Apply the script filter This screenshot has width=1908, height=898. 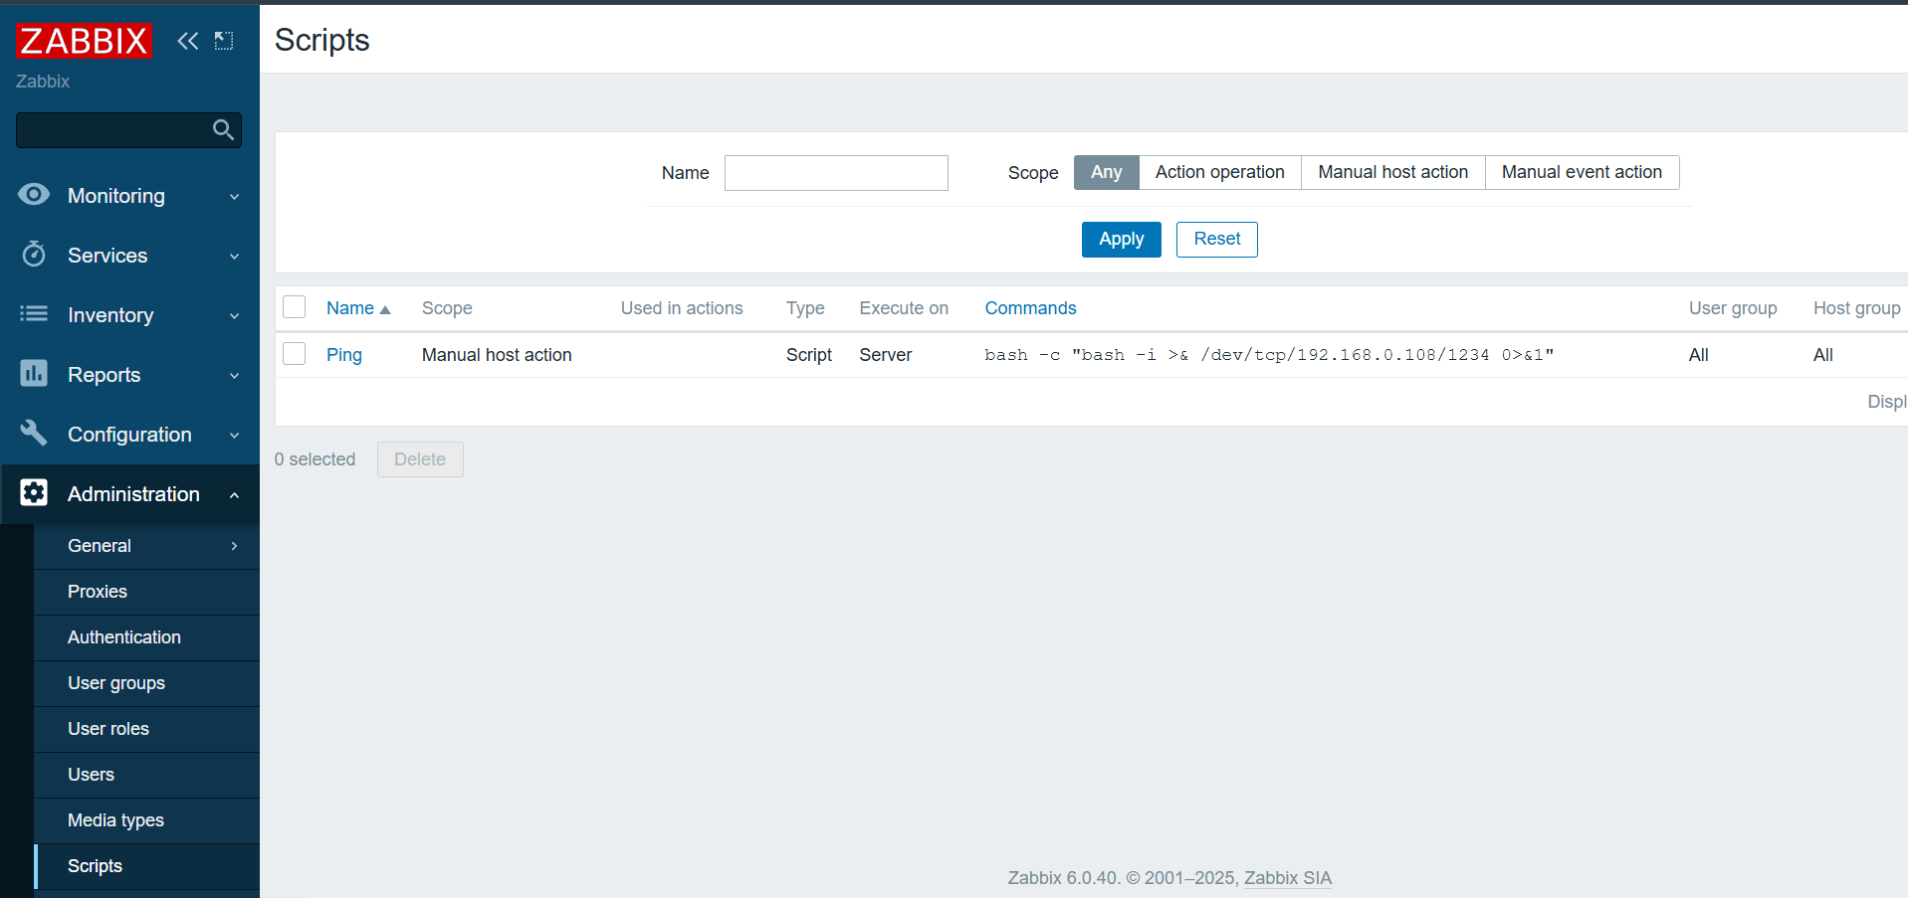pos(1121,239)
